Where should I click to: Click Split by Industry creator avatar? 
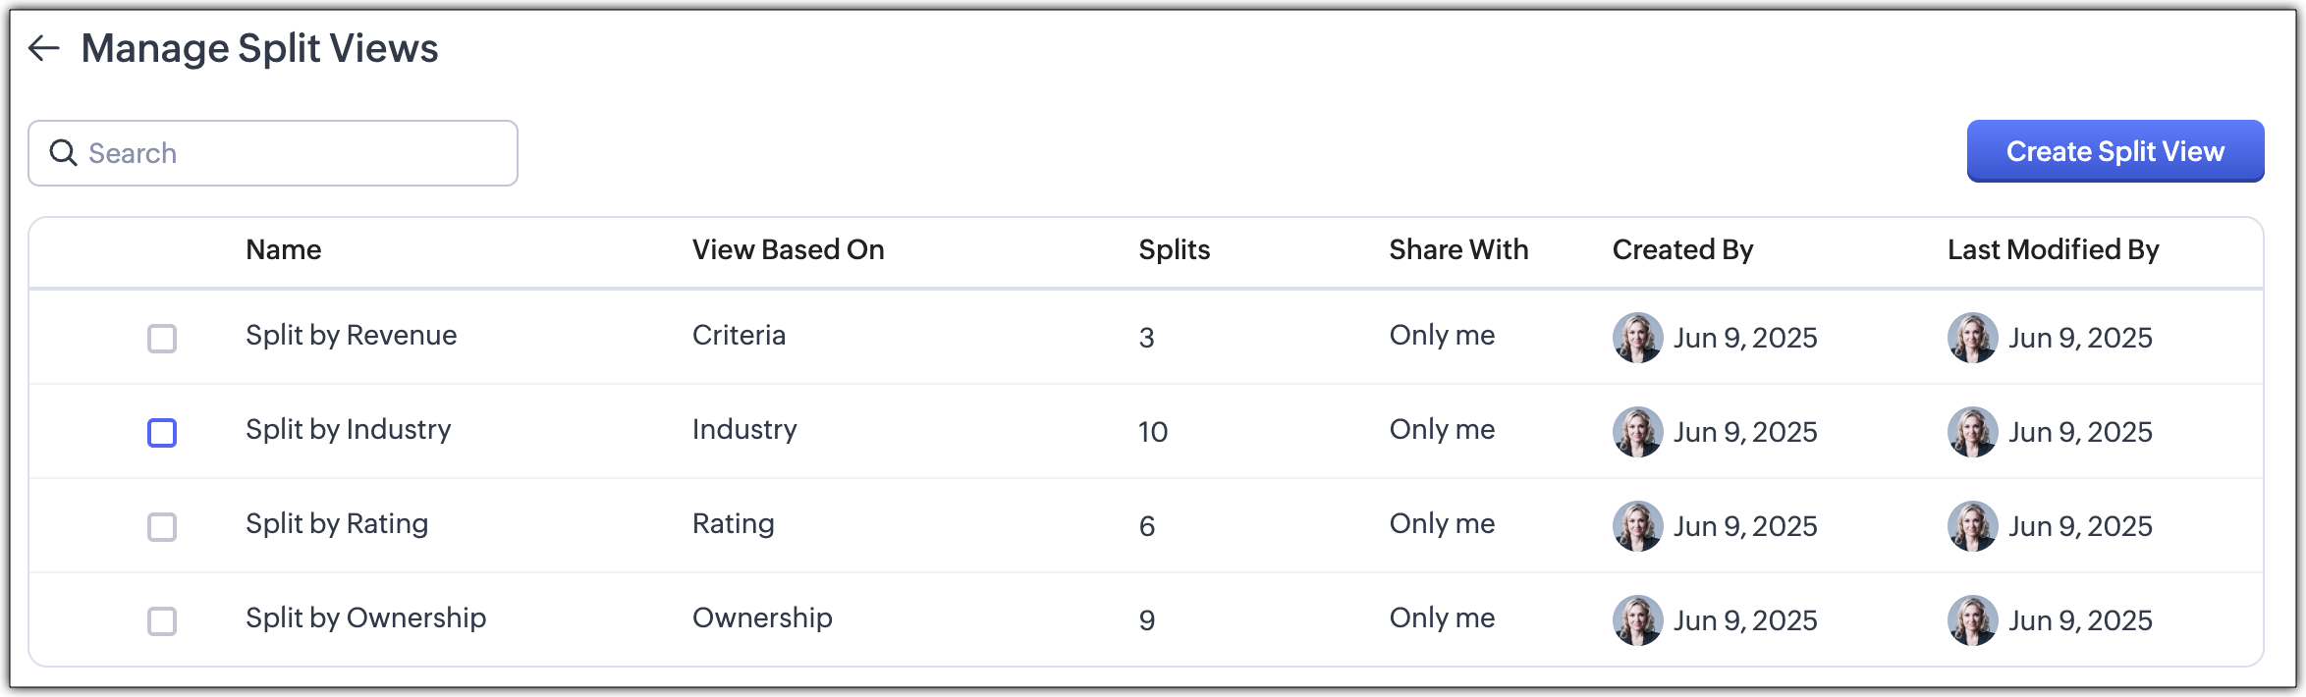coord(1637,432)
